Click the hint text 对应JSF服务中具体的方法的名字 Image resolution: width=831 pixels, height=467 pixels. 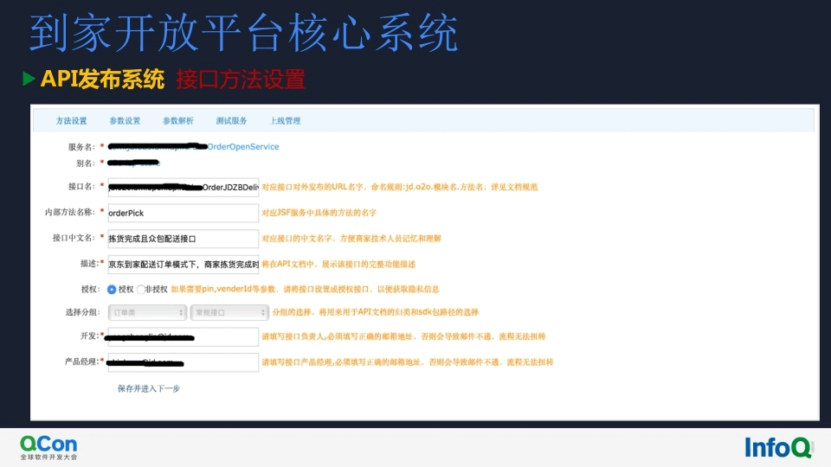click(319, 213)
